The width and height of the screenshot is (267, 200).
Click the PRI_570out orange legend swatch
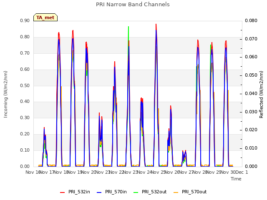pos(176,192)
